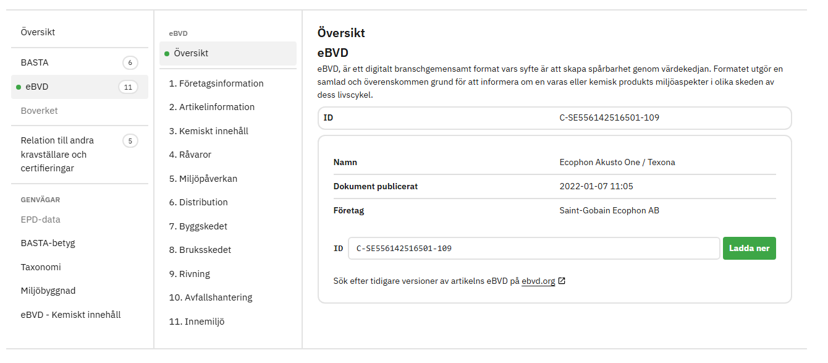Open the ebvd.org link
The image size is (828, 363).
[x=538, y=281]
